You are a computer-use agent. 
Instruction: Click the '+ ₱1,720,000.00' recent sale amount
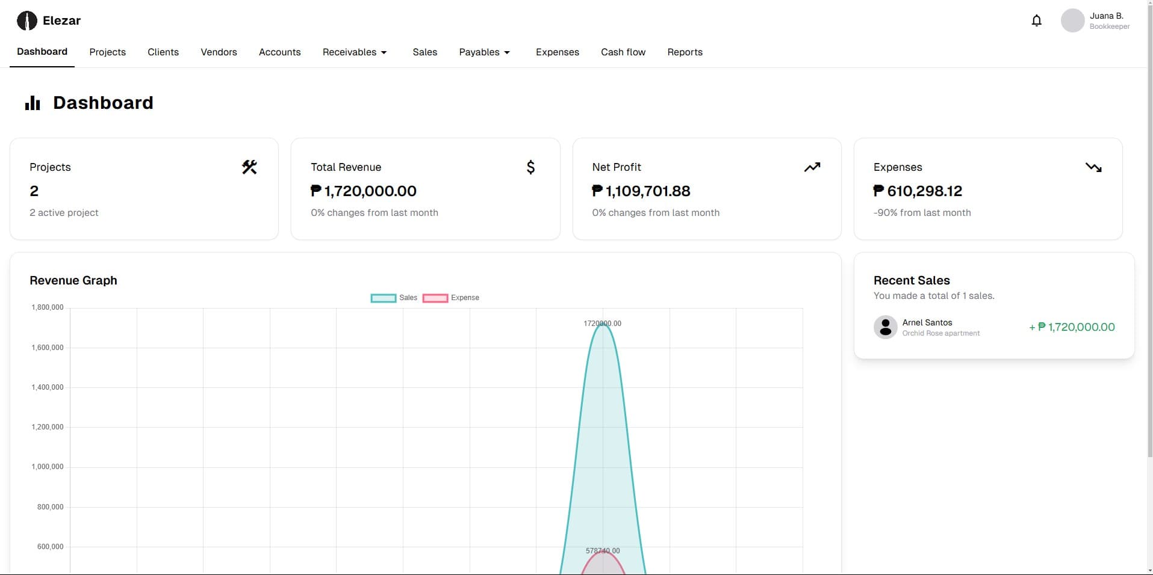click(x=1072, y=327)
